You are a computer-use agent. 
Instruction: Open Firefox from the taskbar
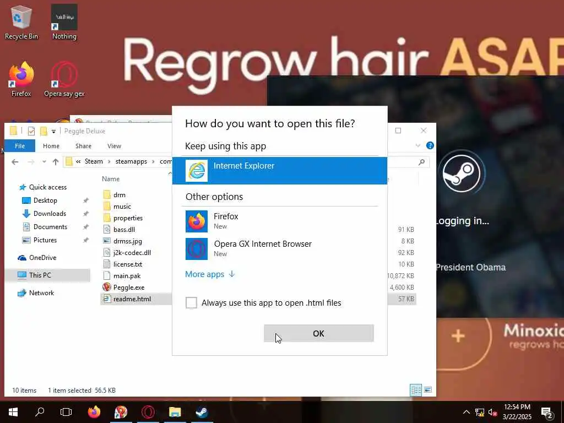coord(94,412)
